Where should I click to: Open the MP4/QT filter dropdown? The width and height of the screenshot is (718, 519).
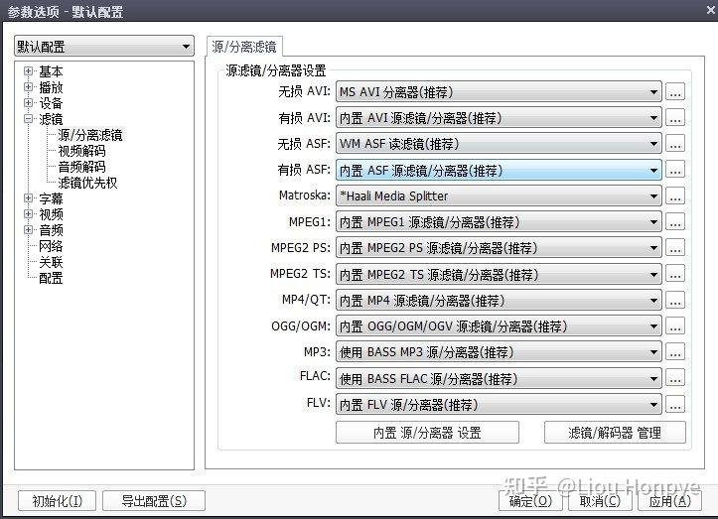coord(499,301)
